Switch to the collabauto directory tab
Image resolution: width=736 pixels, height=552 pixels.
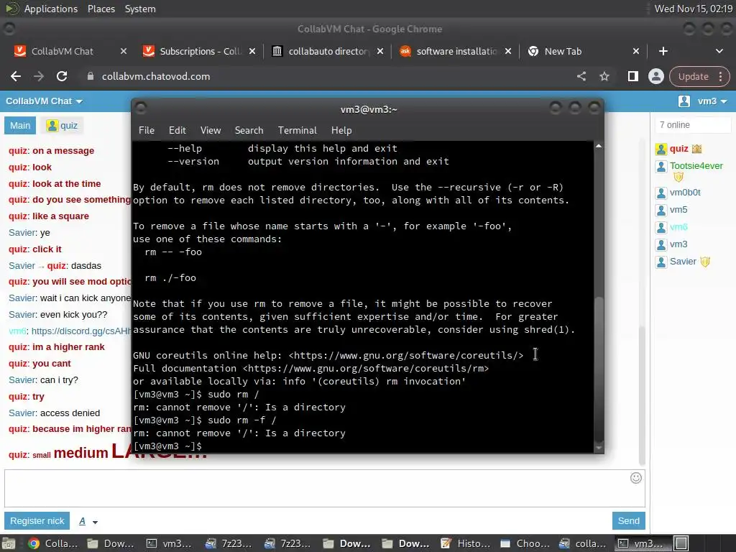click(x=328, y=51)
